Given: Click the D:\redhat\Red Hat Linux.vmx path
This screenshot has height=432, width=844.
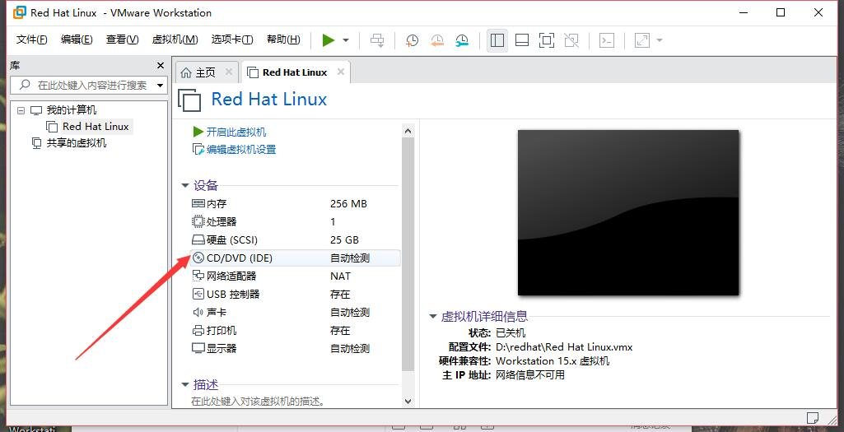Looking at the screenshot, I should (564, 347).
